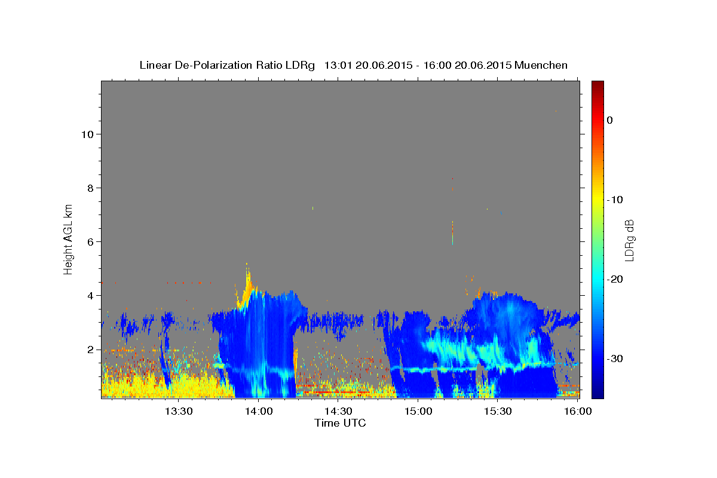Click the dark blue bottom of colorbar

click(x=597, y=391)
